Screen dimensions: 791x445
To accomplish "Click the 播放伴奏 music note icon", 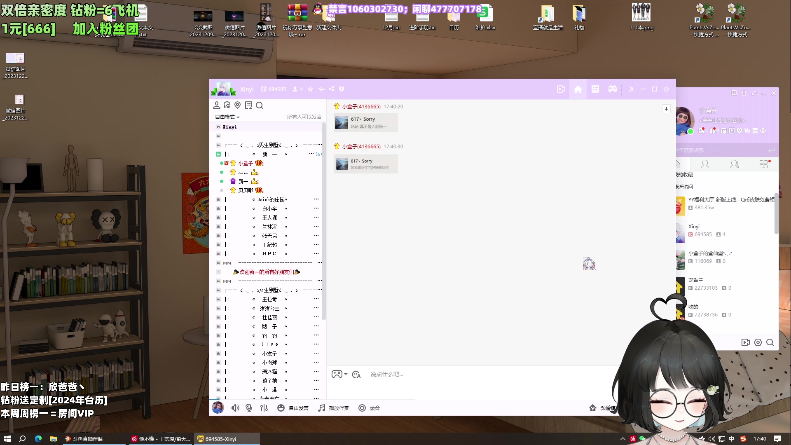I will tap(321, 408).
